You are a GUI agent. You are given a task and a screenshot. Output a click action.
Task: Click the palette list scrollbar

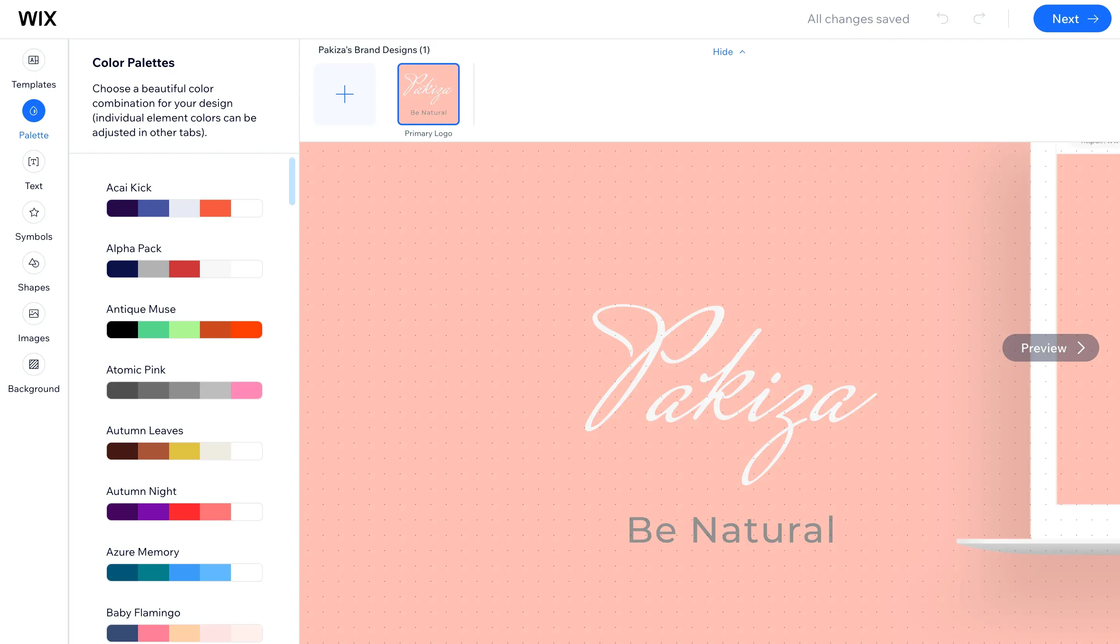tap(292, 182)
